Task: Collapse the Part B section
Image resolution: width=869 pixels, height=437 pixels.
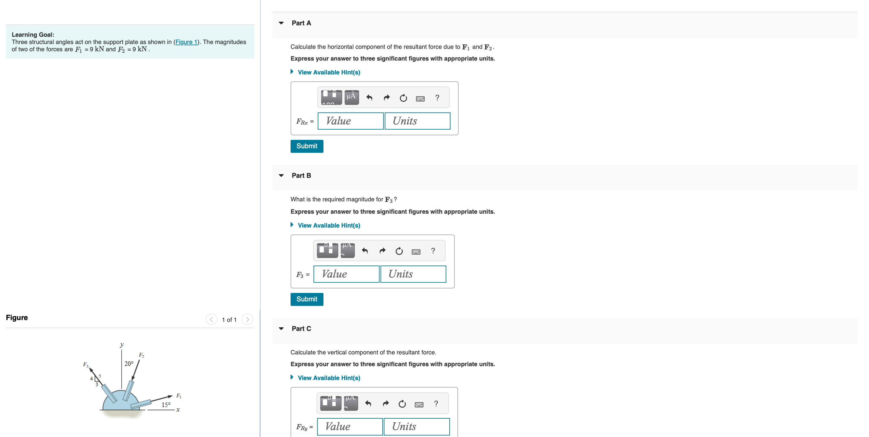Action: point(281,175)
